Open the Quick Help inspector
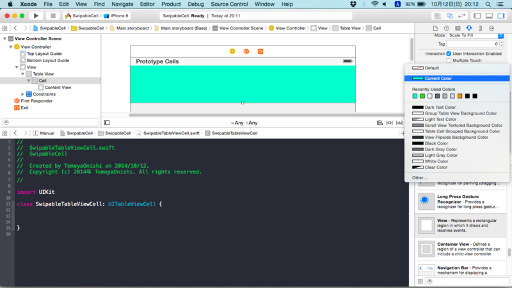This screenshot has width=512, height=288. [x=446, y=28]
